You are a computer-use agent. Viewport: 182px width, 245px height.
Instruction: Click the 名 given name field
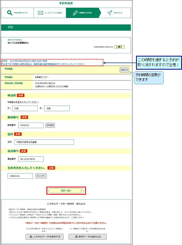click(x=57, y=108)
